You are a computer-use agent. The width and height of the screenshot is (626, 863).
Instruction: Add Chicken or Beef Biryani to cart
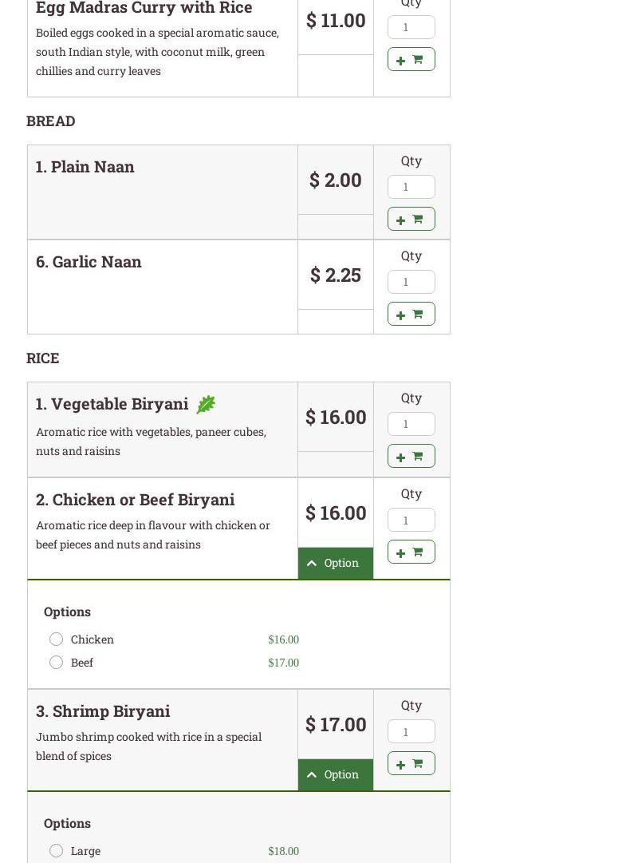click(x=411, y=552)
